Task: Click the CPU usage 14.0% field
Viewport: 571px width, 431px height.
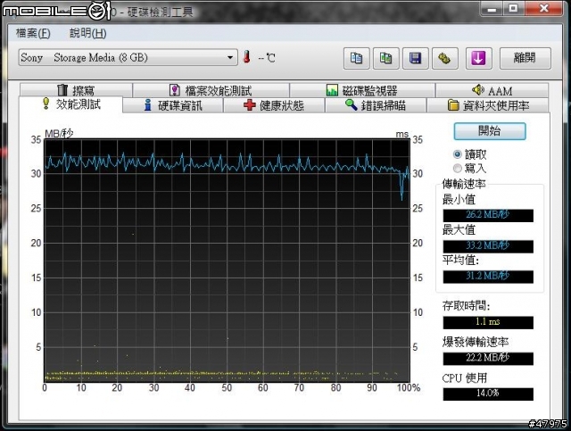Action: (488, 394)
